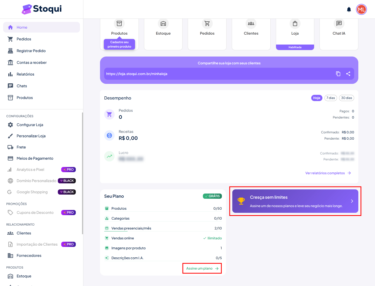The image size is (375, 286).
Task: Open the Produtos shortcut card
Action: tap(119, 29)
